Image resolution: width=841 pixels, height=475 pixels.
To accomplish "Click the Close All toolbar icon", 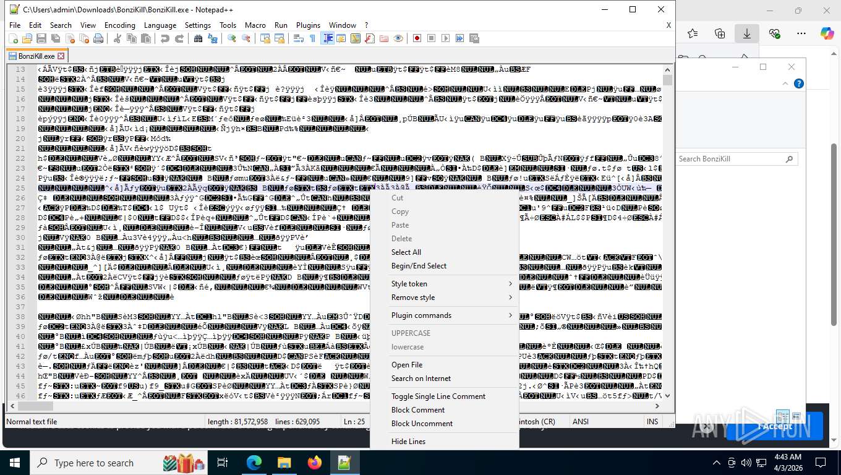I will tap(84, 38).
